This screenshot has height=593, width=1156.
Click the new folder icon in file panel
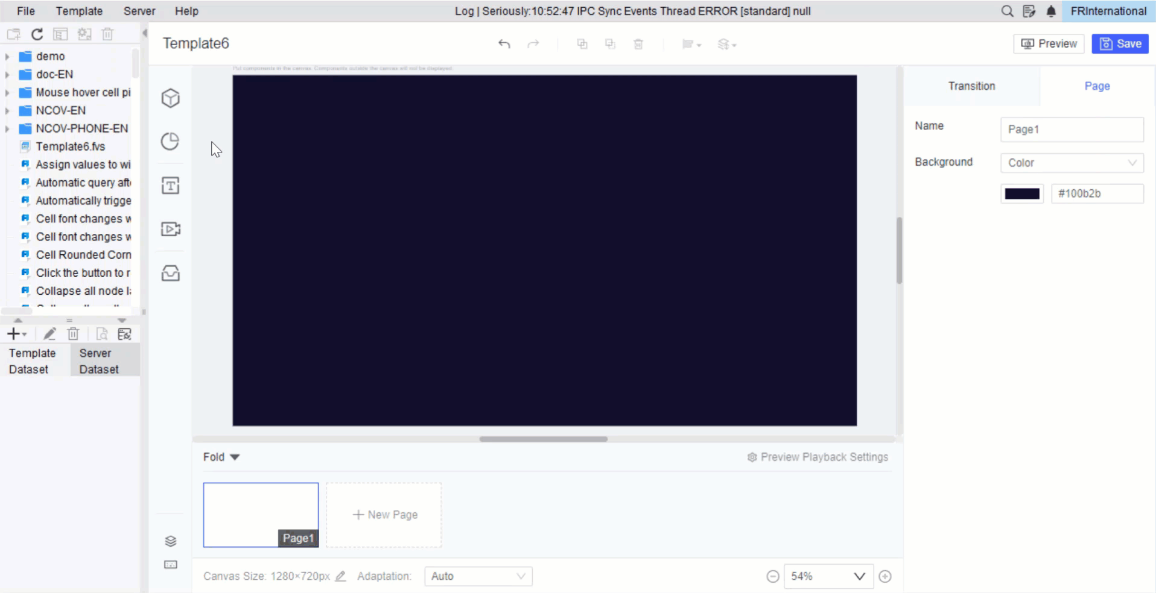pyautogui.click(x=13, y=34)
